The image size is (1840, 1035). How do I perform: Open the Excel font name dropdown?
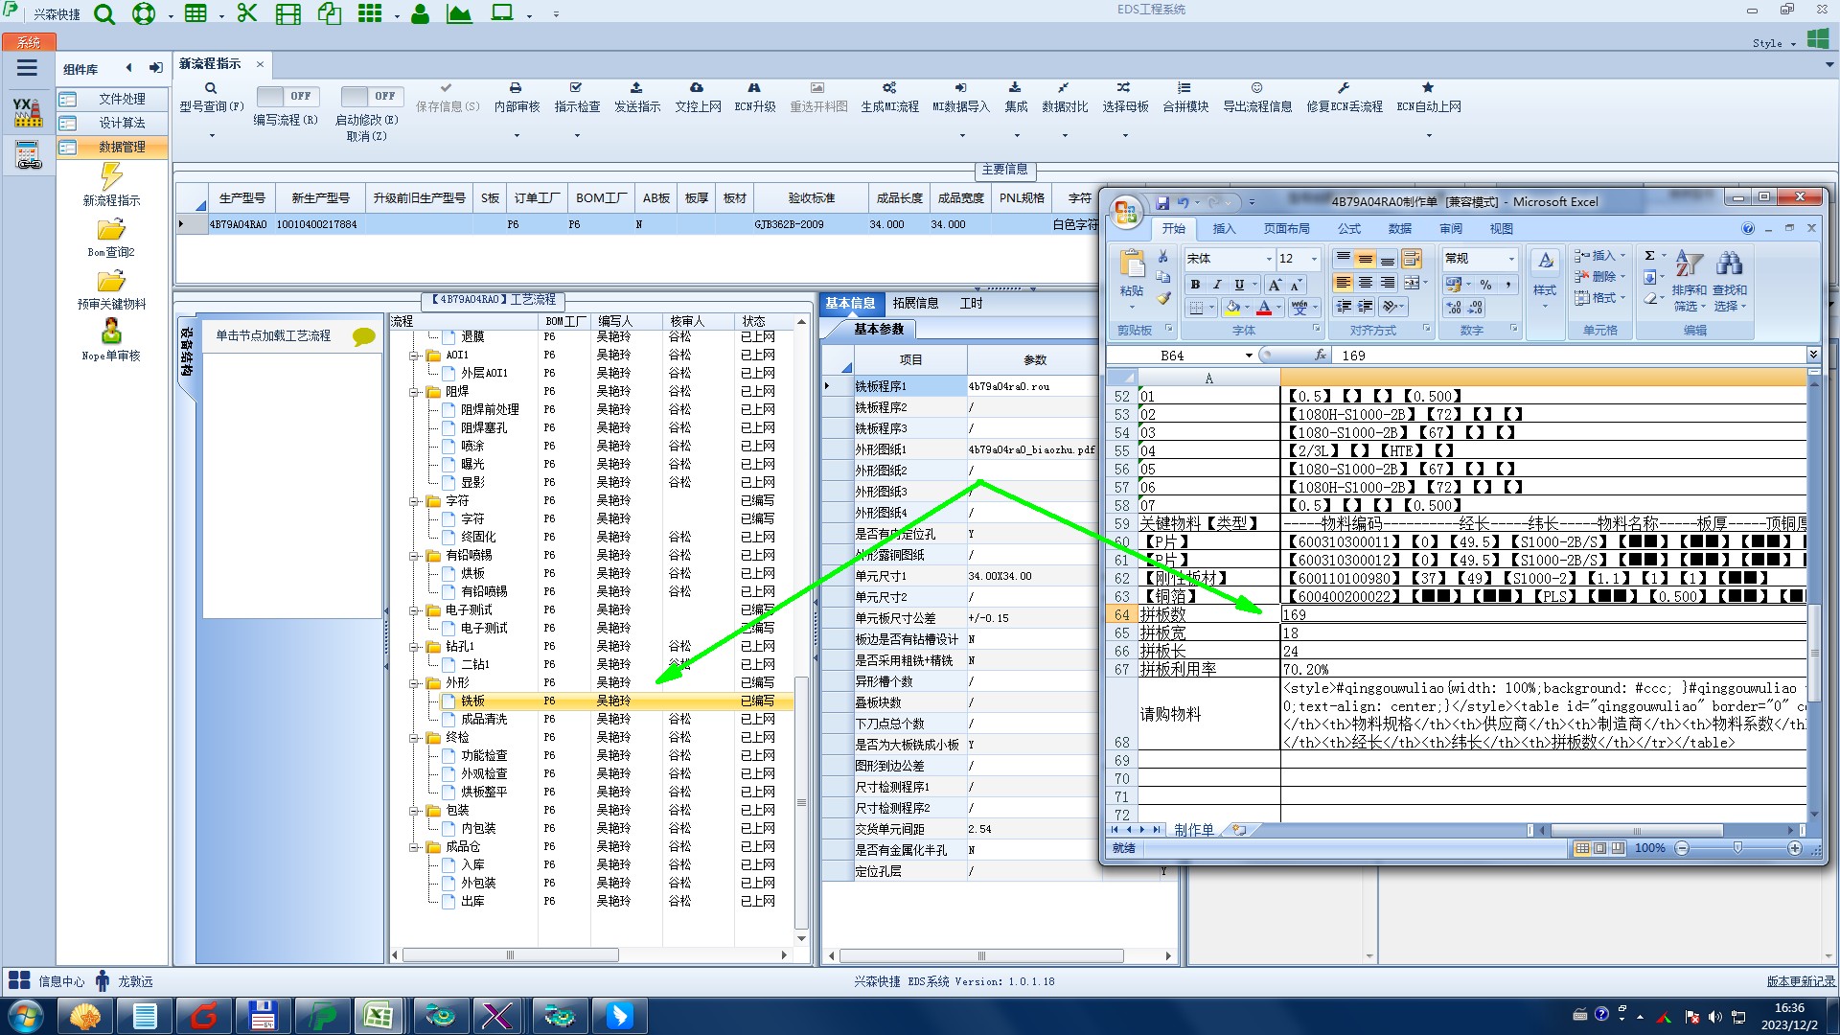(1268, 259)
